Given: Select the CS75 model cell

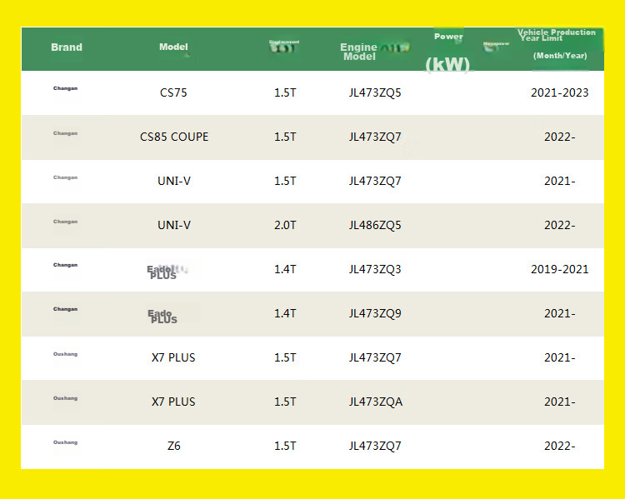Looking at the screenshot, I should coord(173,92).
